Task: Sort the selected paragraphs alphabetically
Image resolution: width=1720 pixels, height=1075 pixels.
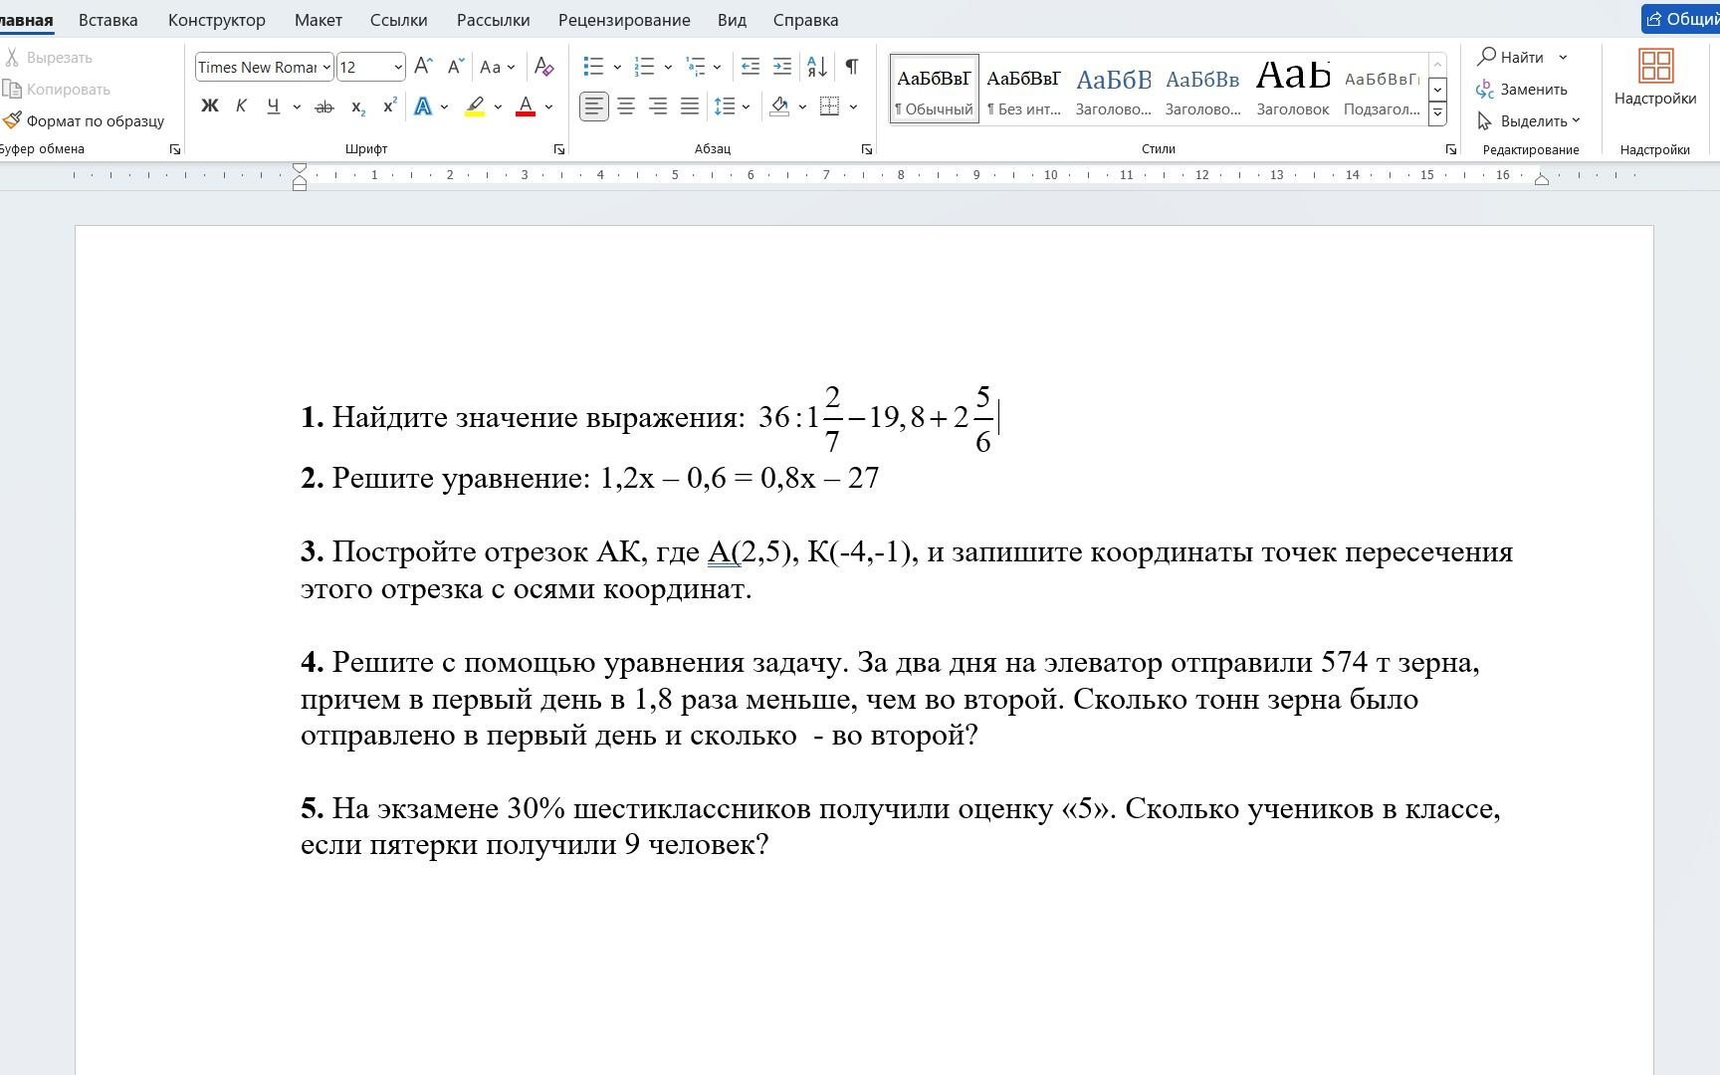Action: coord(817,67)
